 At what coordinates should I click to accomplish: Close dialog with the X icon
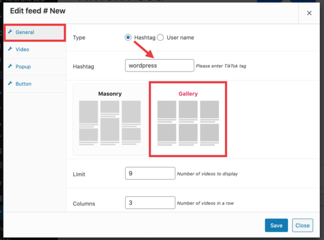pyautogui.click(x=309, y=13)
